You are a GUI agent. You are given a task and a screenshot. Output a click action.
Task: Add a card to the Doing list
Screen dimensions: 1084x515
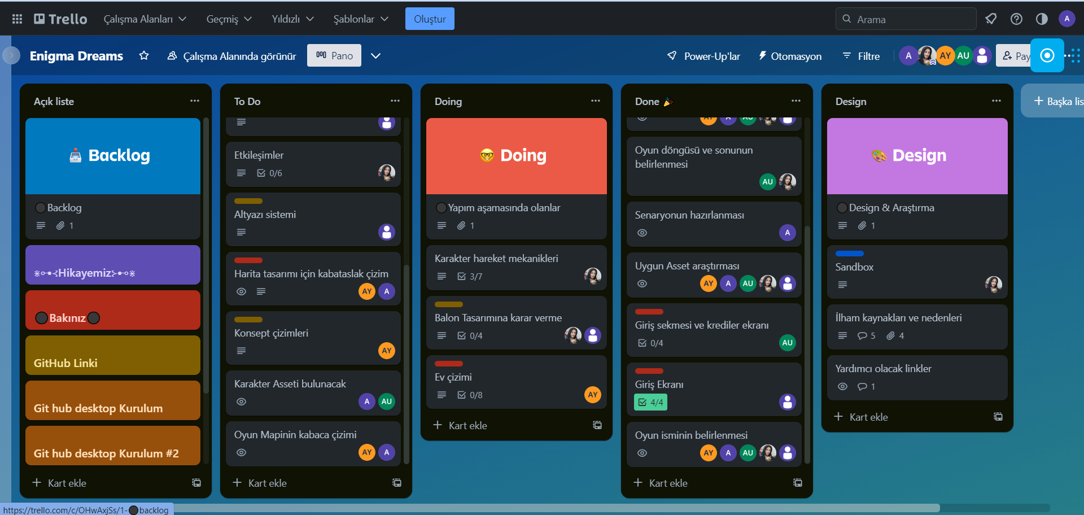[460, 425]
